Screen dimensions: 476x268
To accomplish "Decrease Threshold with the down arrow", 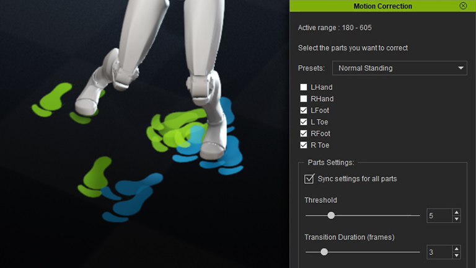I will (457, 219).
